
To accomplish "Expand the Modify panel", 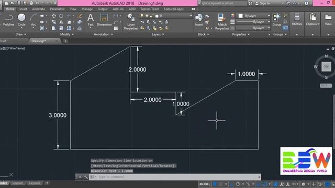I will click(x=67, y=34).
